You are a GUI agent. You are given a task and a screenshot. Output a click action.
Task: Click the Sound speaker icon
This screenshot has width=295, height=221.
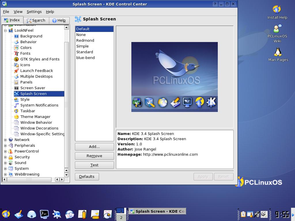point(11,163)
